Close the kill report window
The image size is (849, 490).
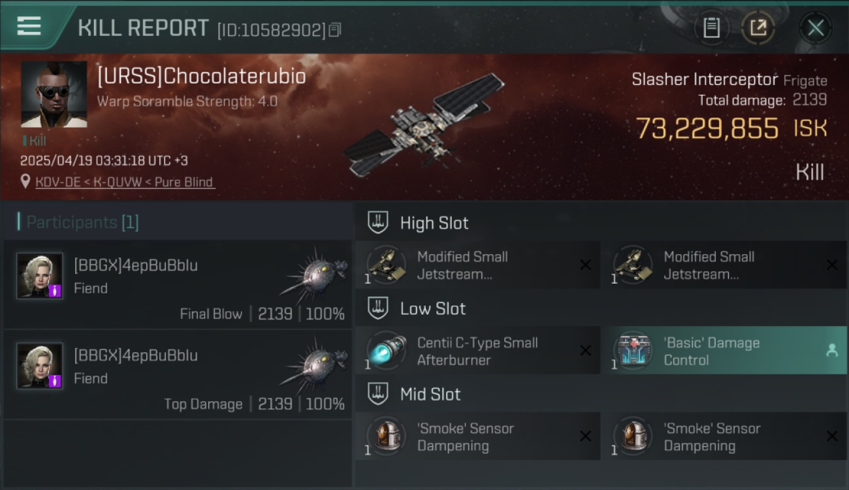click(x=816, y=27)
